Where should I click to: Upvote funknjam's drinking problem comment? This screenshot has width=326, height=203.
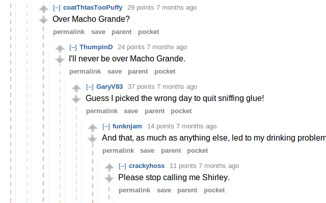coord(93,128)
